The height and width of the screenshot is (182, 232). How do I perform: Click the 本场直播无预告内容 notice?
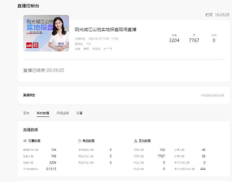[x=212, y=96]
